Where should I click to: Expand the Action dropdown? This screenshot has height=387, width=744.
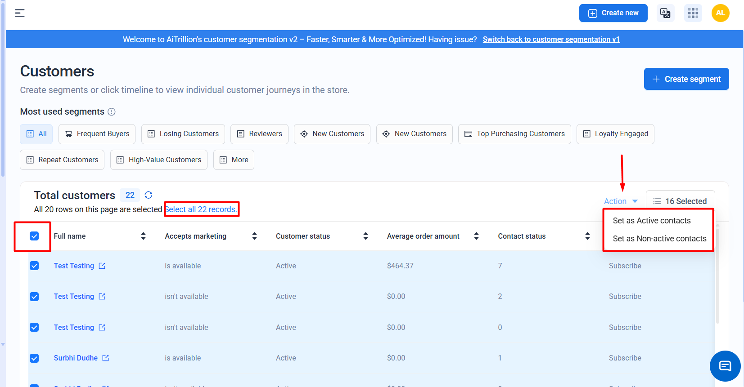pyautogui.click(x=621, y=201)
